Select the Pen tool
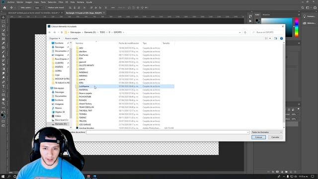The width and height of the screenshot is (318, 179). pyautogui.click(x=3, y=82)
